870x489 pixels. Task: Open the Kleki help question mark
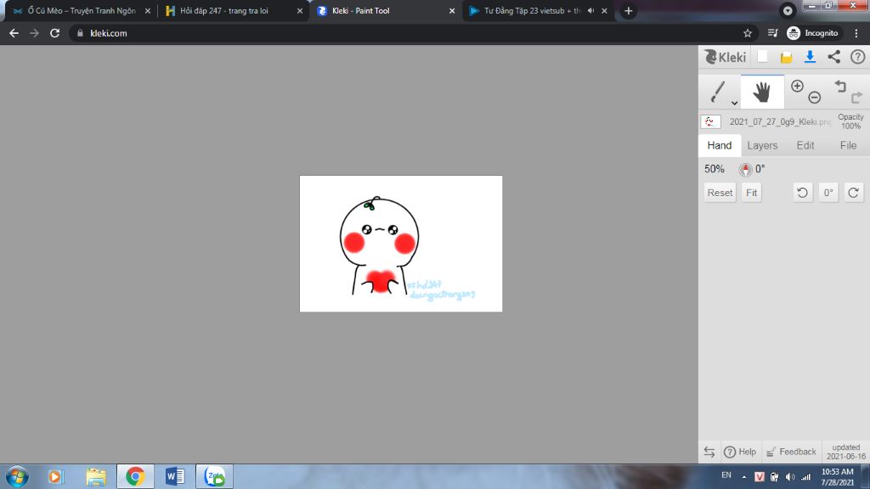(858, 57)
